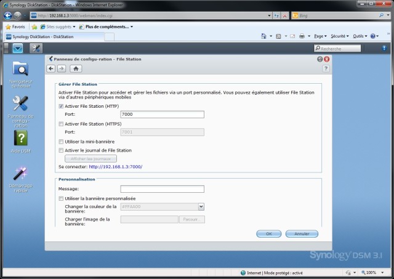This screenshot has height=279, width=394.
Task: Click the HTTP port field showing 7000
Action: point(163,115)
